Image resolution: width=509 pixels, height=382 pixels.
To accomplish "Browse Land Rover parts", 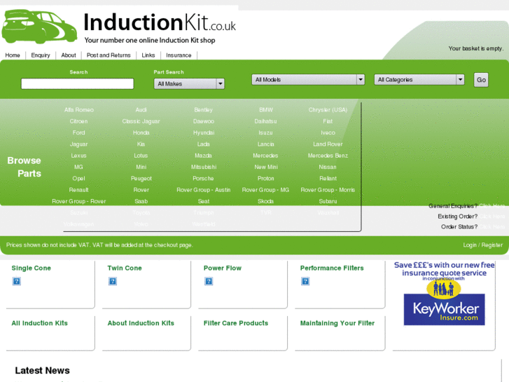I will tap(328, 144).
